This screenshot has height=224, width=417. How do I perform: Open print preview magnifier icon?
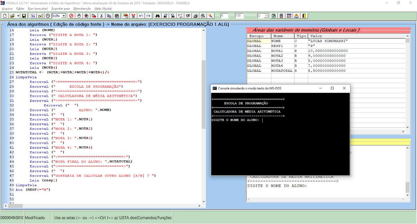tap(203, 16)
